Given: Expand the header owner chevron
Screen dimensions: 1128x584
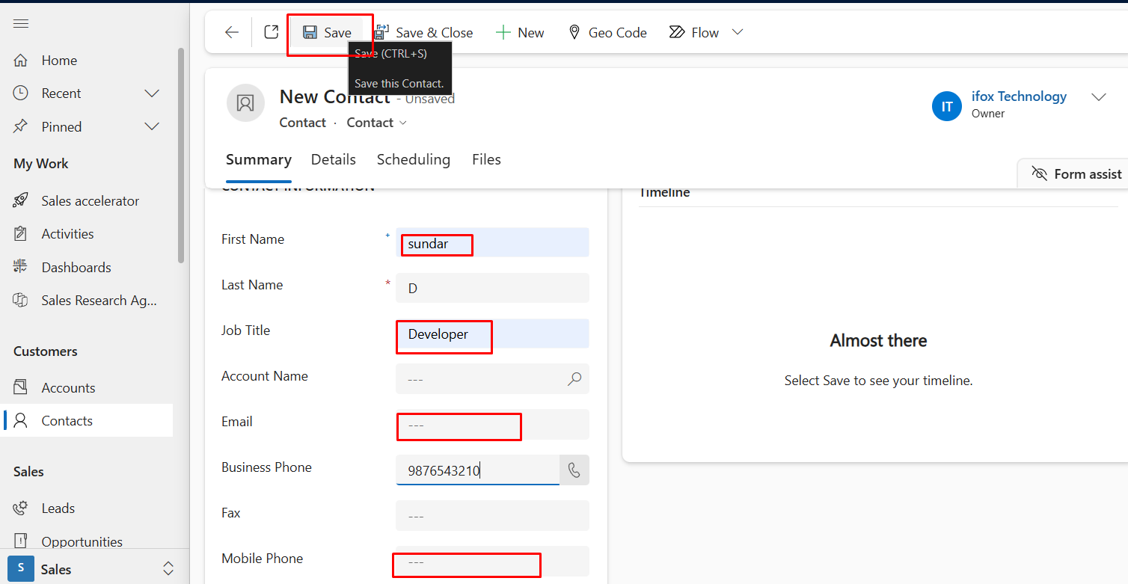Looking at the screenshot, I should (1098, 97).
